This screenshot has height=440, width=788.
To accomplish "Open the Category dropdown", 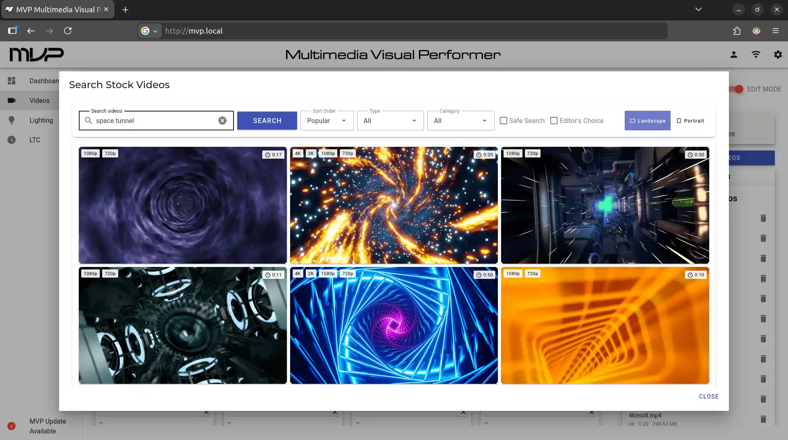I will [460, 121].
